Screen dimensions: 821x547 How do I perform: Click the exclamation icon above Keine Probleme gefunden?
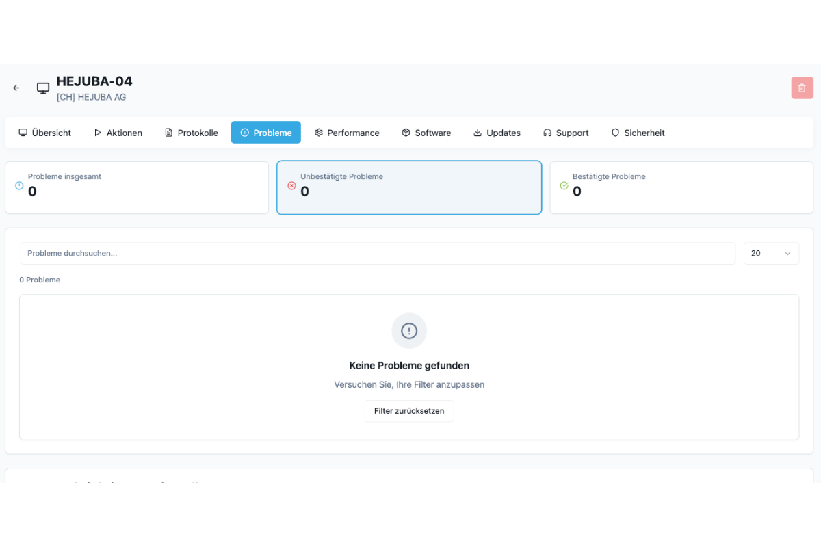(x=409, y=331)
